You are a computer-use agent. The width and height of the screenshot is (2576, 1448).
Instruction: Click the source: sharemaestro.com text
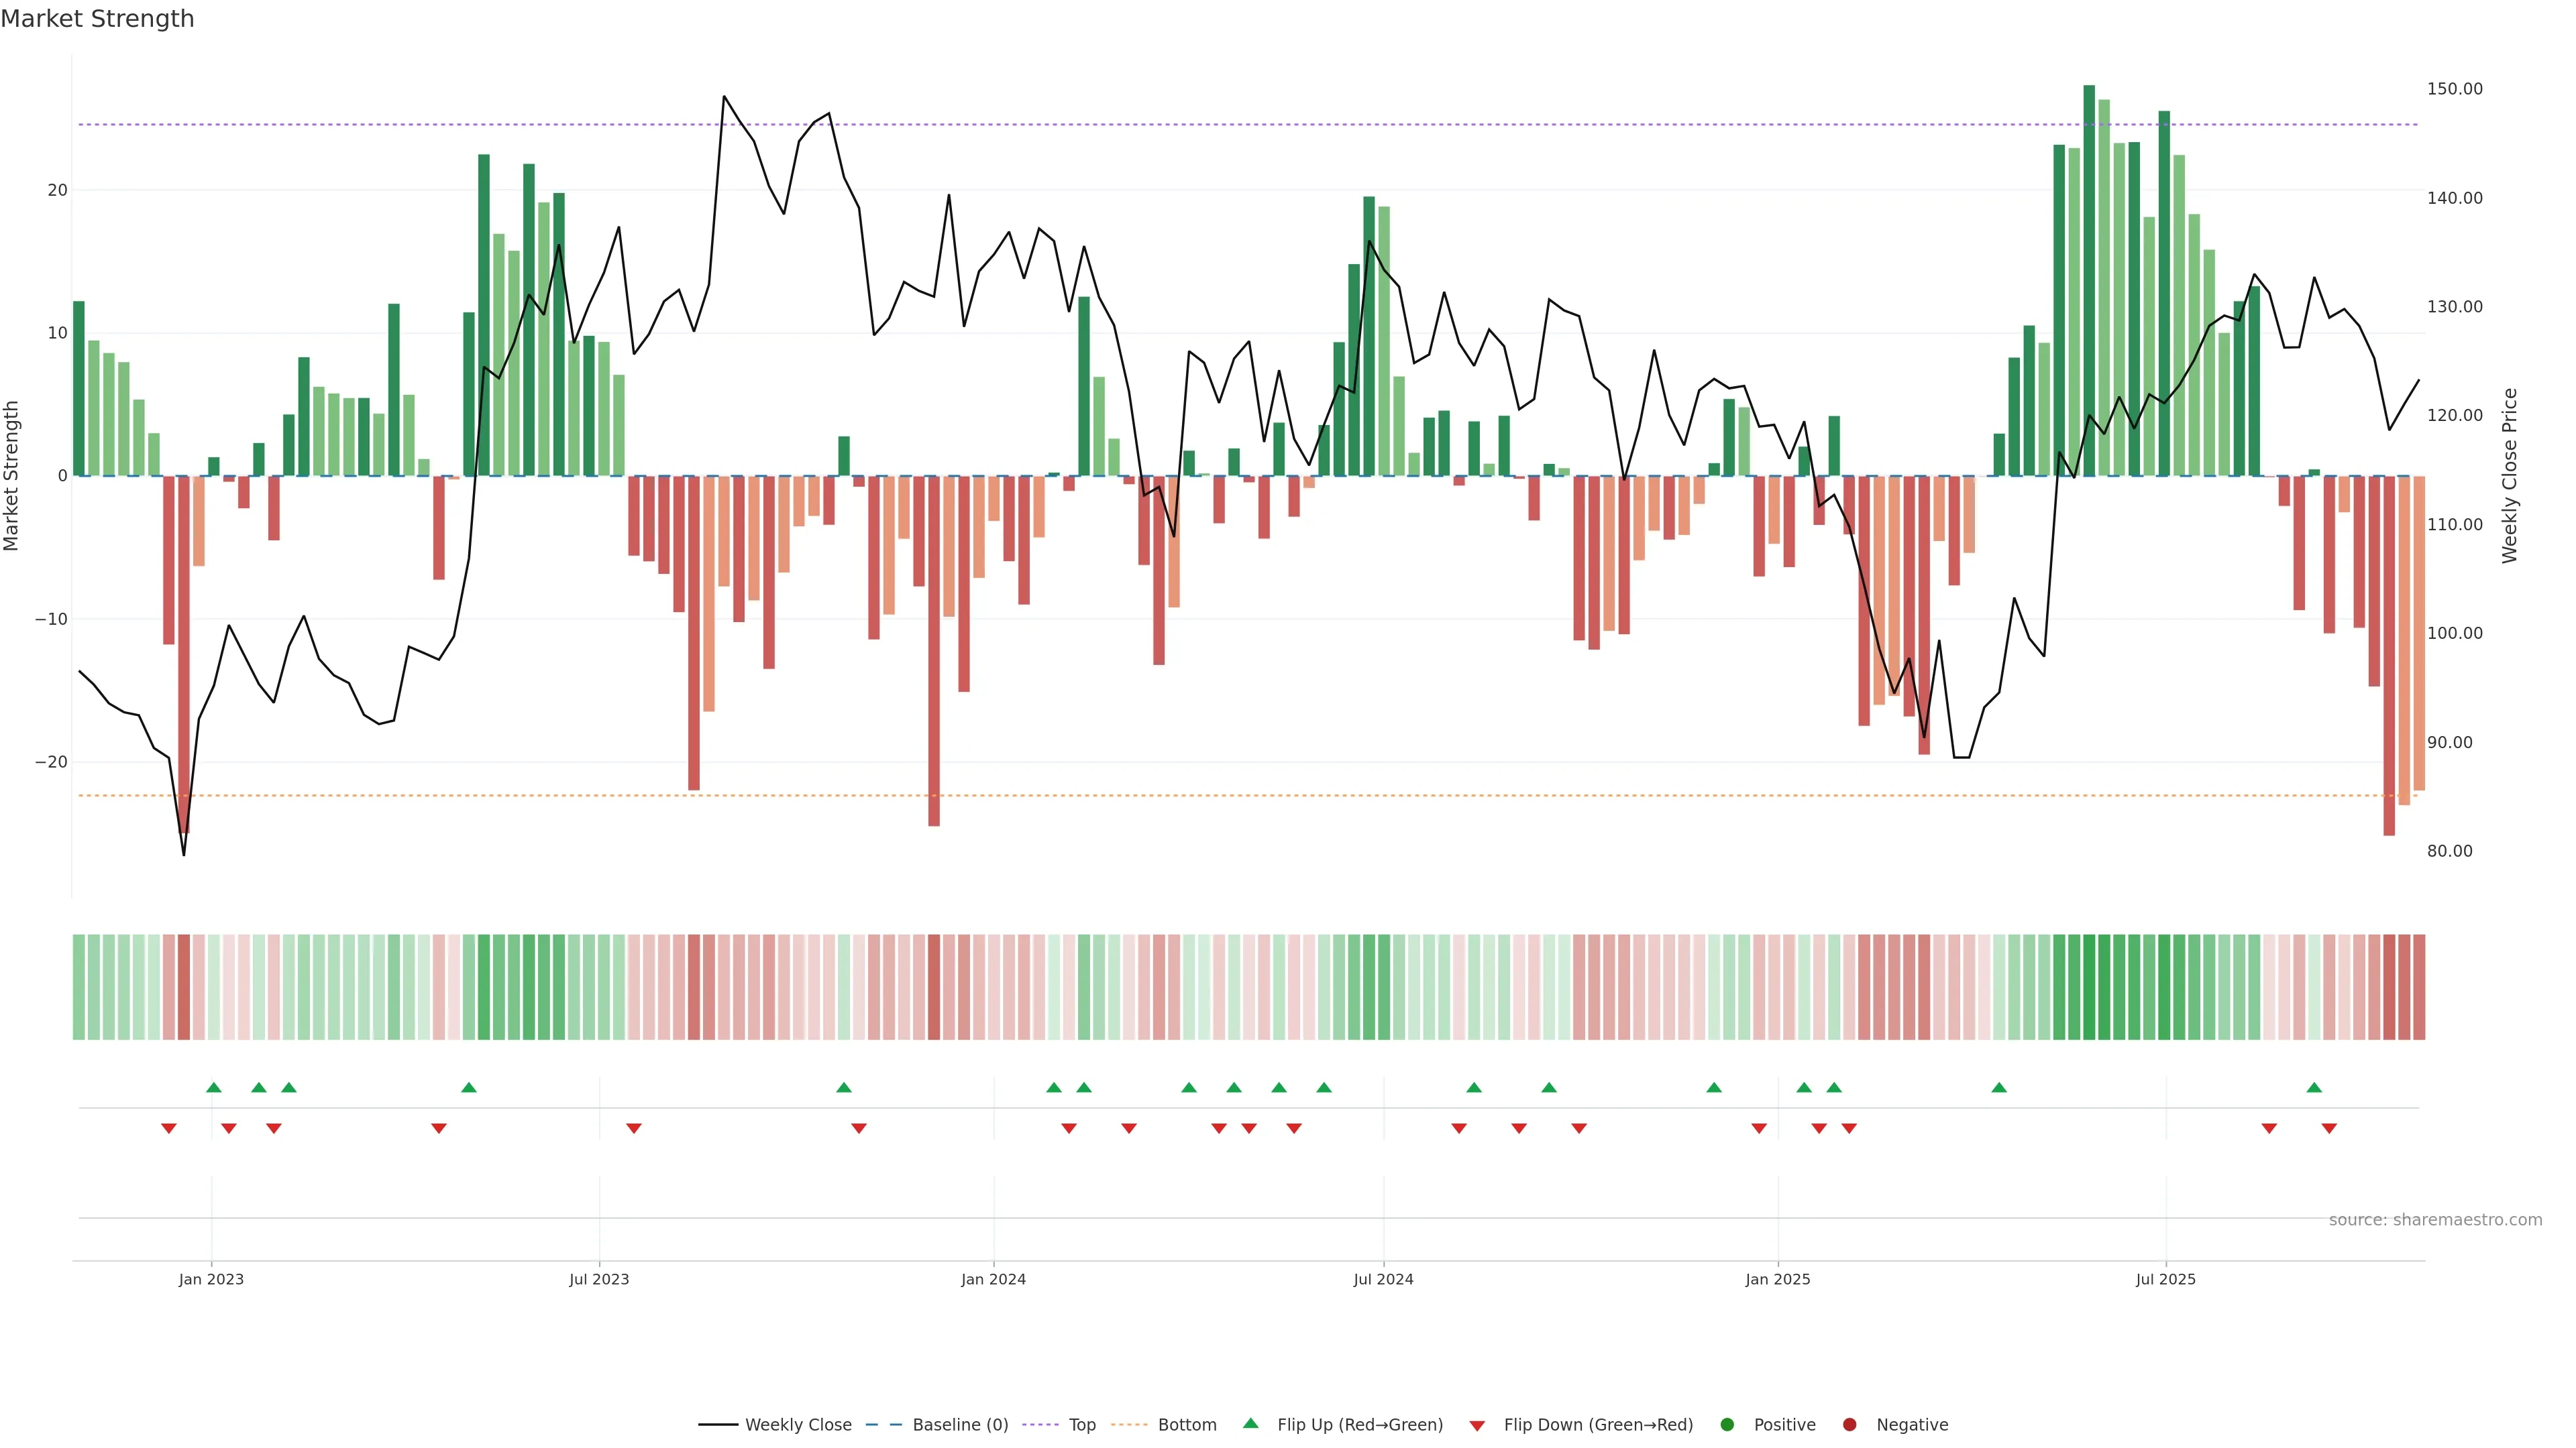(2435, 1220)
